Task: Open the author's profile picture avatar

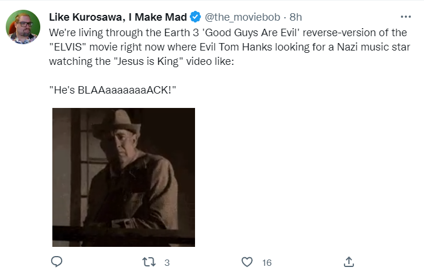Action: pos(23,27)
